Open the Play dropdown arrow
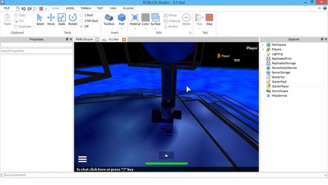Image resolution: width=328 pixels, height=185 pixels. click(x=199, y=28)
